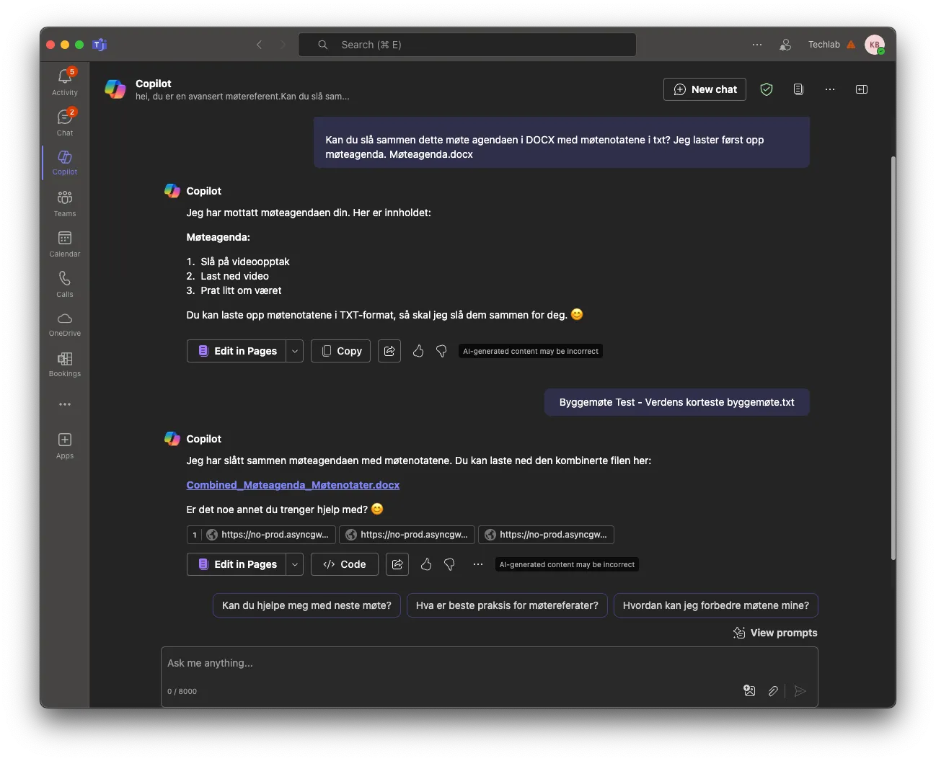The height and width of the screenshot is (761, 936).
Task: Go to Teams in the sidebar
Action: [x=65, y=203]
